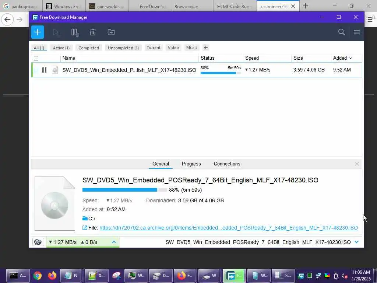
Task: Select the Completed filter tab
Action: (89, 48)
